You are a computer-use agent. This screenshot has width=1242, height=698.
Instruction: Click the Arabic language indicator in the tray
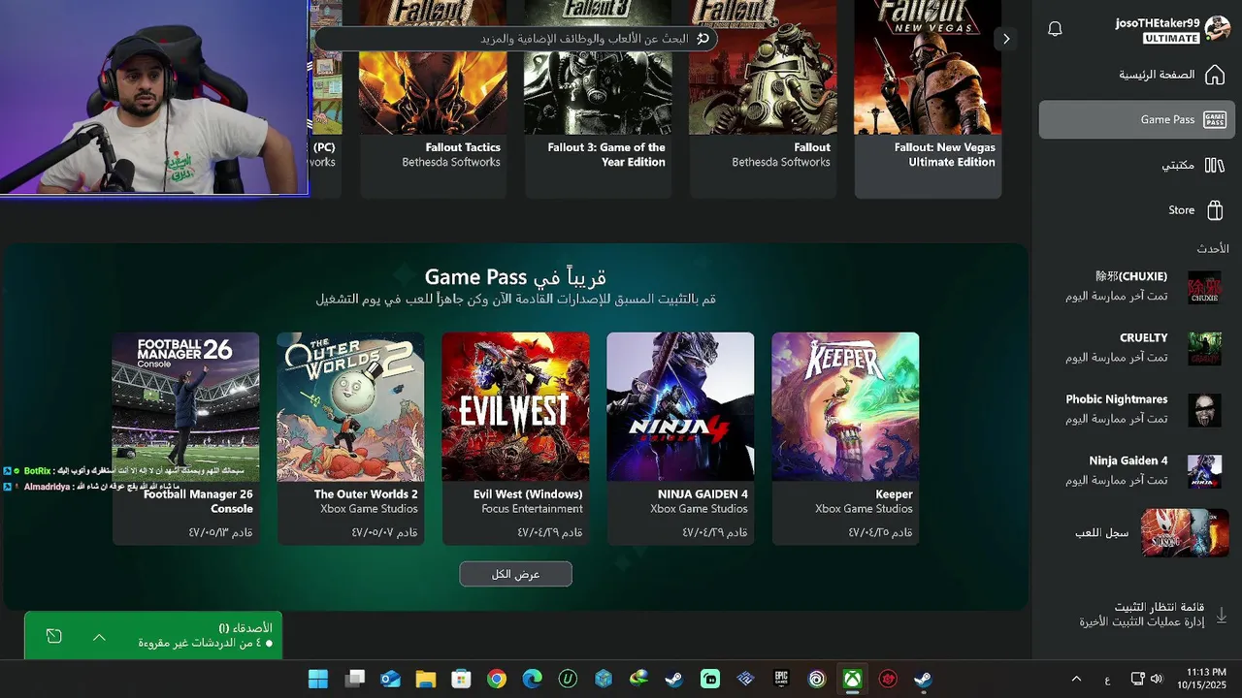[1107, 680]
